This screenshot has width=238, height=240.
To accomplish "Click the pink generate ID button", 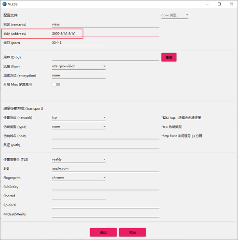I will point(169,57).
